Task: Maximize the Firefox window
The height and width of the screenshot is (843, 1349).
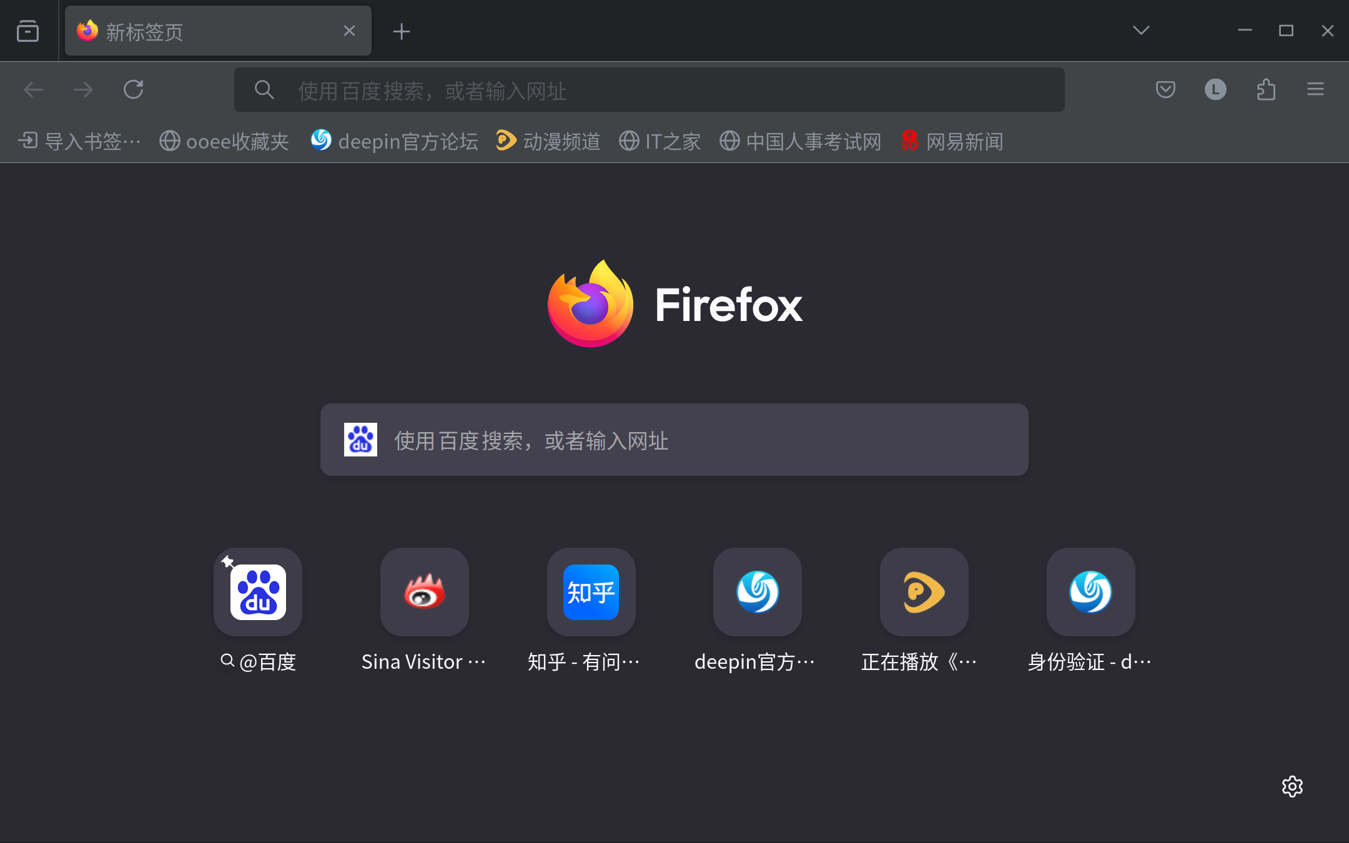Action: tap(1286, 31)
